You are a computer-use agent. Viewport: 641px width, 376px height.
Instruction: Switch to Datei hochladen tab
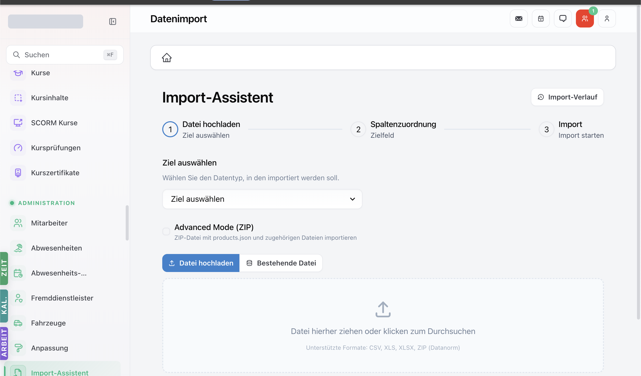[201, 263]
